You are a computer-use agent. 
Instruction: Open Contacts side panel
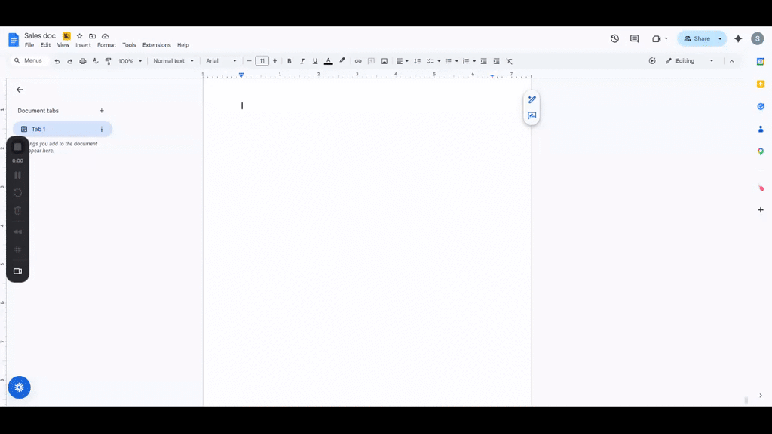pos(761,129)
